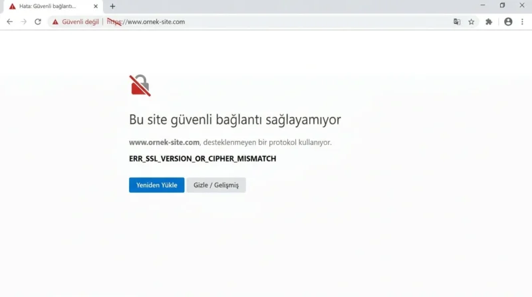Open the translate page icon
This screenshot has height=297, width=532.
coord(457,22)
